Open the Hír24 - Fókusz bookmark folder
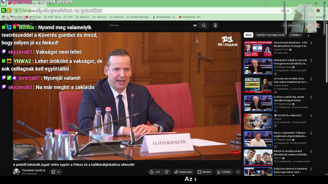 [52, 17]
